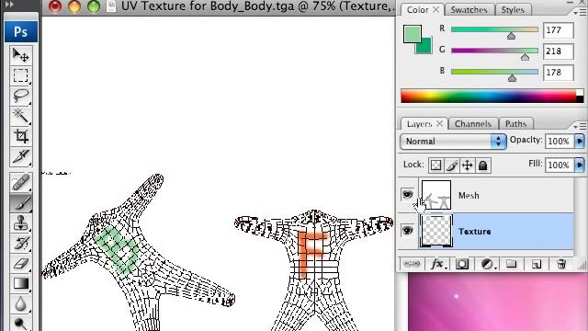Select the Dodge tool
This screenshot has width=588, height=331.
click(20, 323)
